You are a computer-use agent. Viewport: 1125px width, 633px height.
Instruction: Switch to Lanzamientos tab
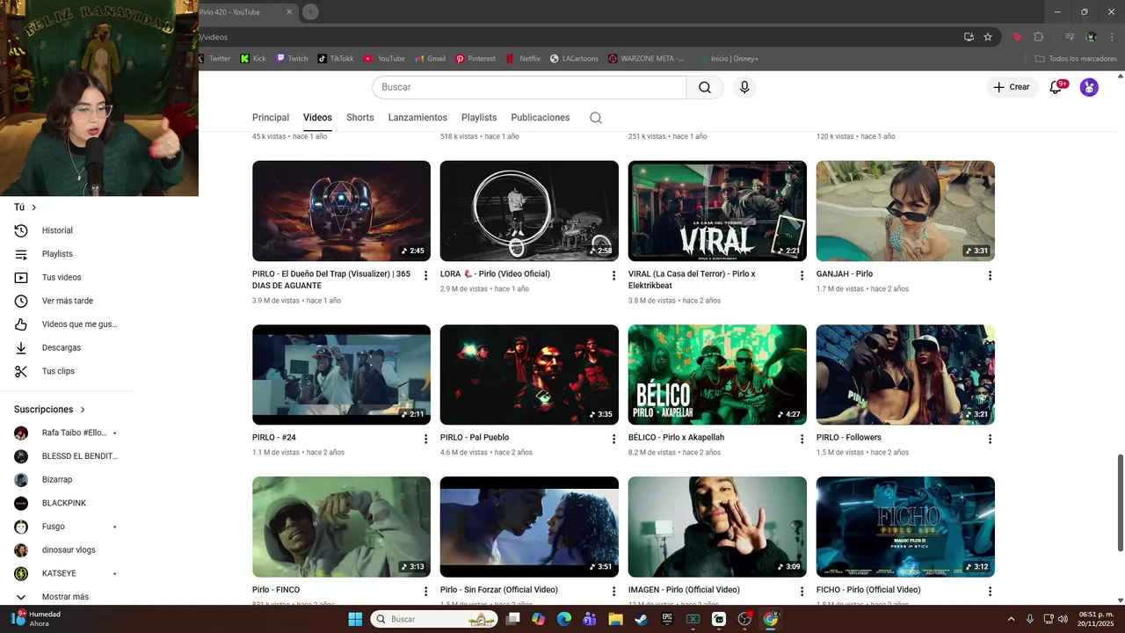[x=417, y=118]
